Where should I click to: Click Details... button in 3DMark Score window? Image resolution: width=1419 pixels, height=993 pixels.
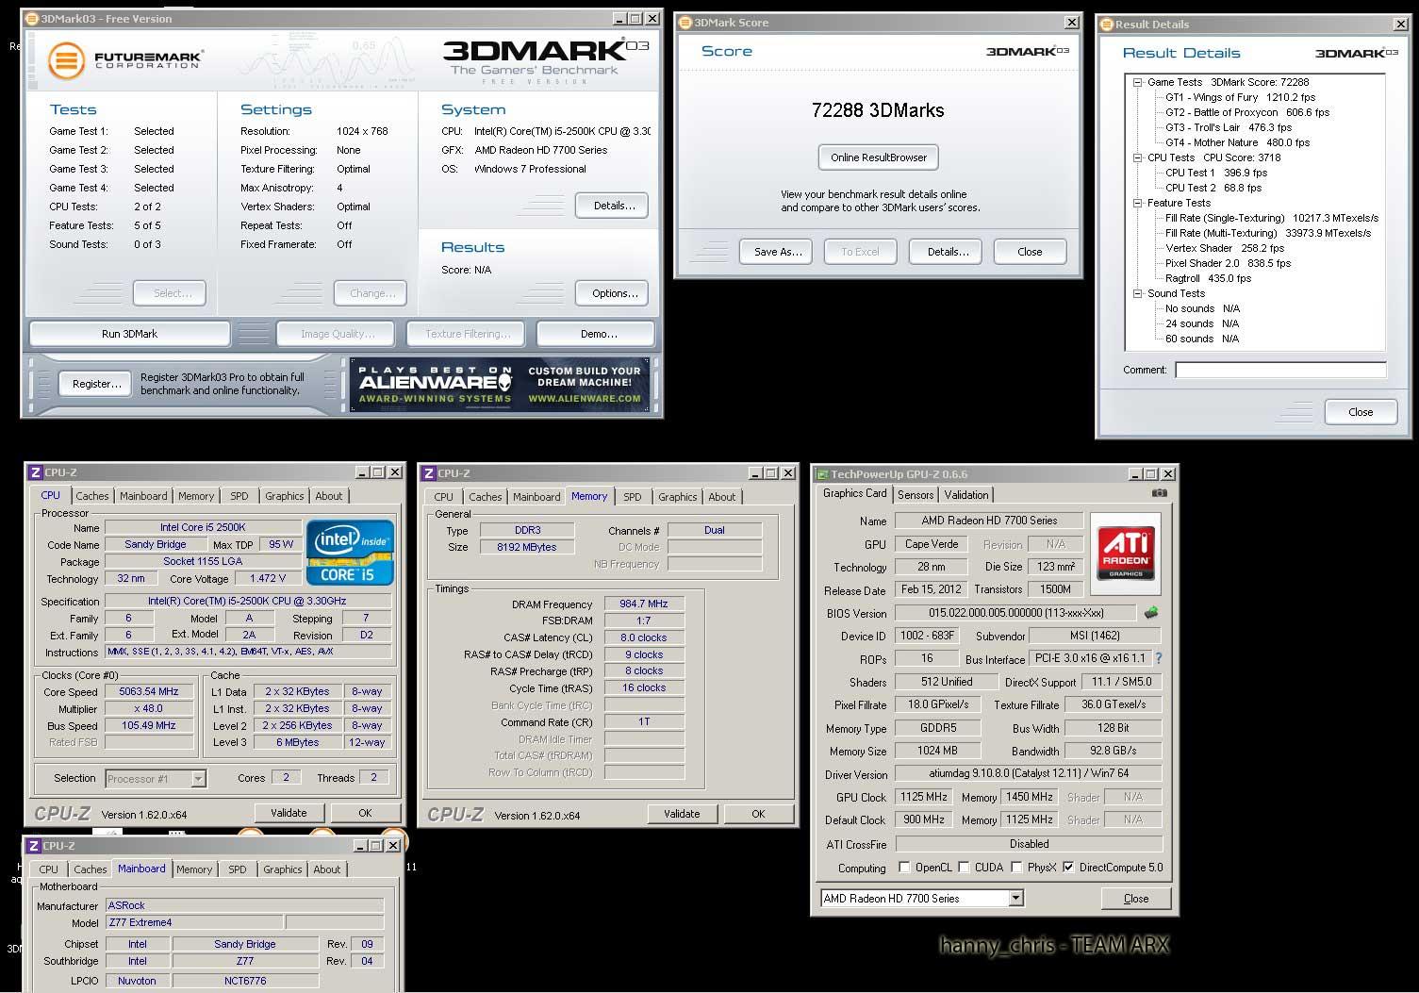coord(948,252)
